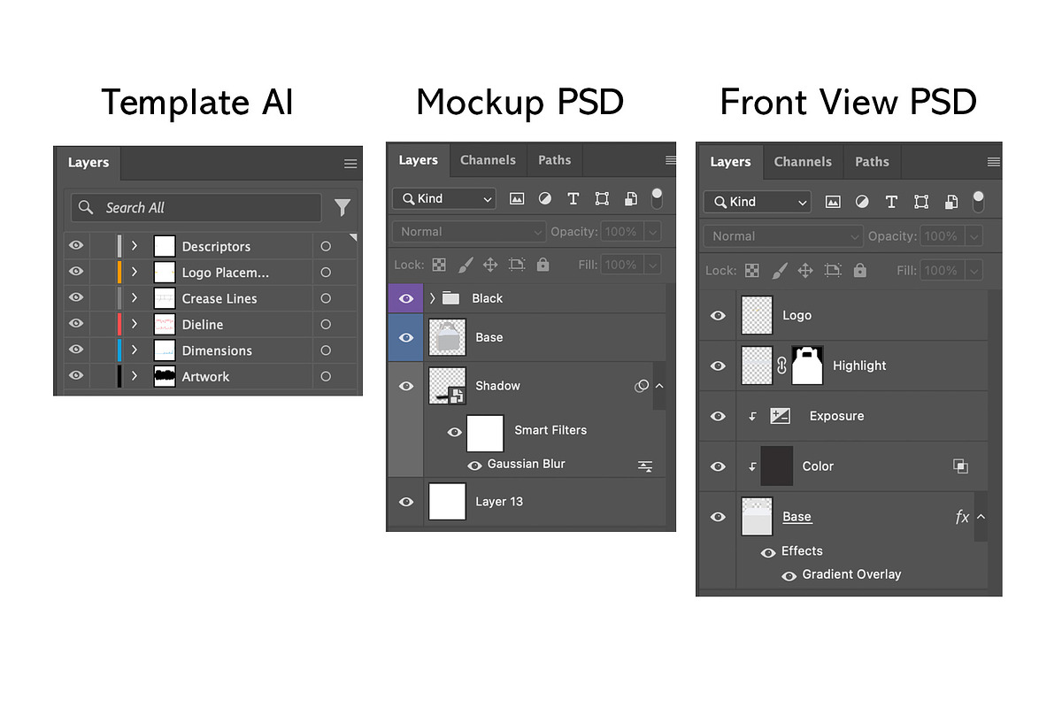This screenshot has height=708, width=1062.
Task: Click the fx icon on Base layer
Action: [x=962, y=517]
